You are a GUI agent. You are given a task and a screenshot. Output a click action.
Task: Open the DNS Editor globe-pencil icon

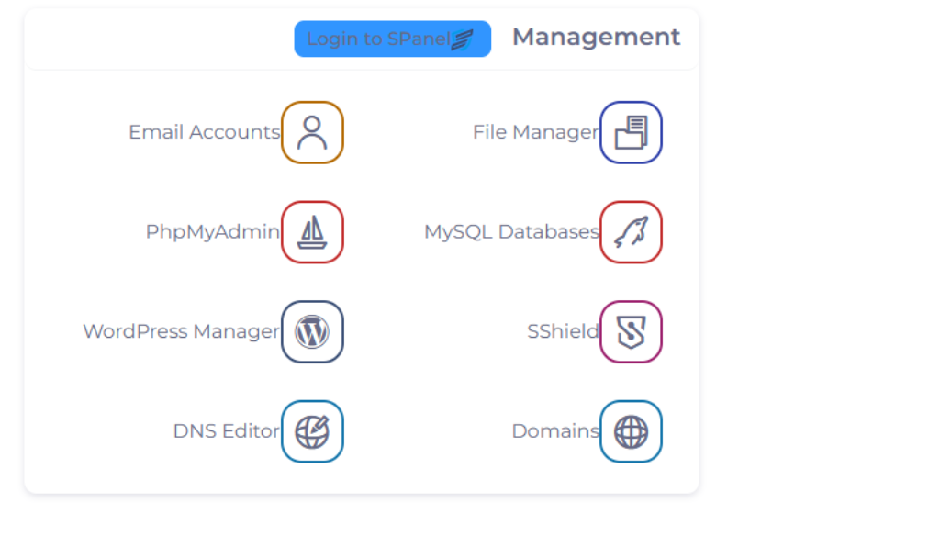[x=312, y=431]
